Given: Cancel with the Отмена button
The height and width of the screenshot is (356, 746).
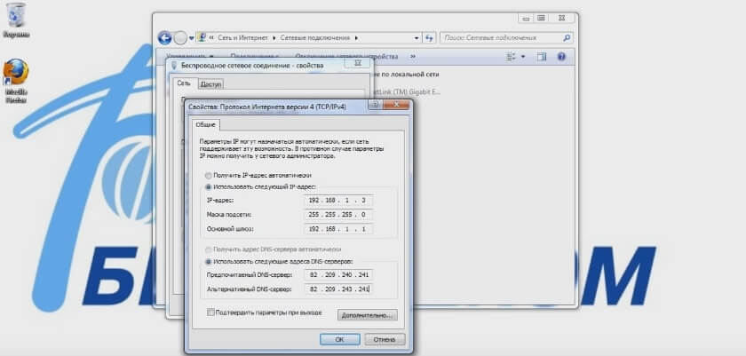Looking at the screenshot, I should [x=385, y=339].
